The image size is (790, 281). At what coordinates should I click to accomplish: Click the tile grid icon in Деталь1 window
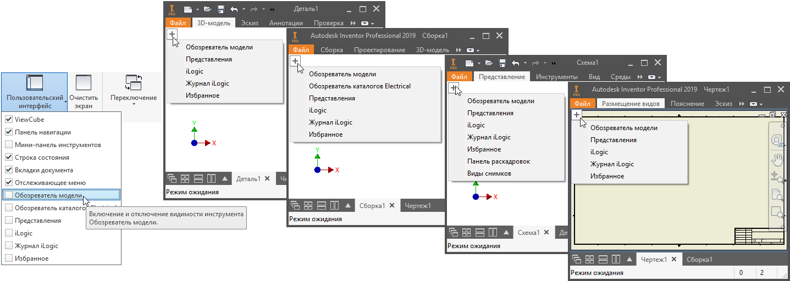[185, 178]
